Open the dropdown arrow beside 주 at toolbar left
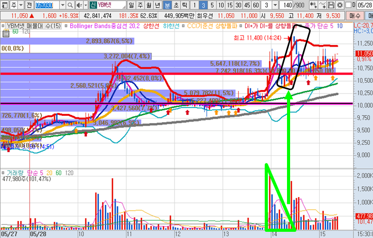 click(x=21, y=5)
